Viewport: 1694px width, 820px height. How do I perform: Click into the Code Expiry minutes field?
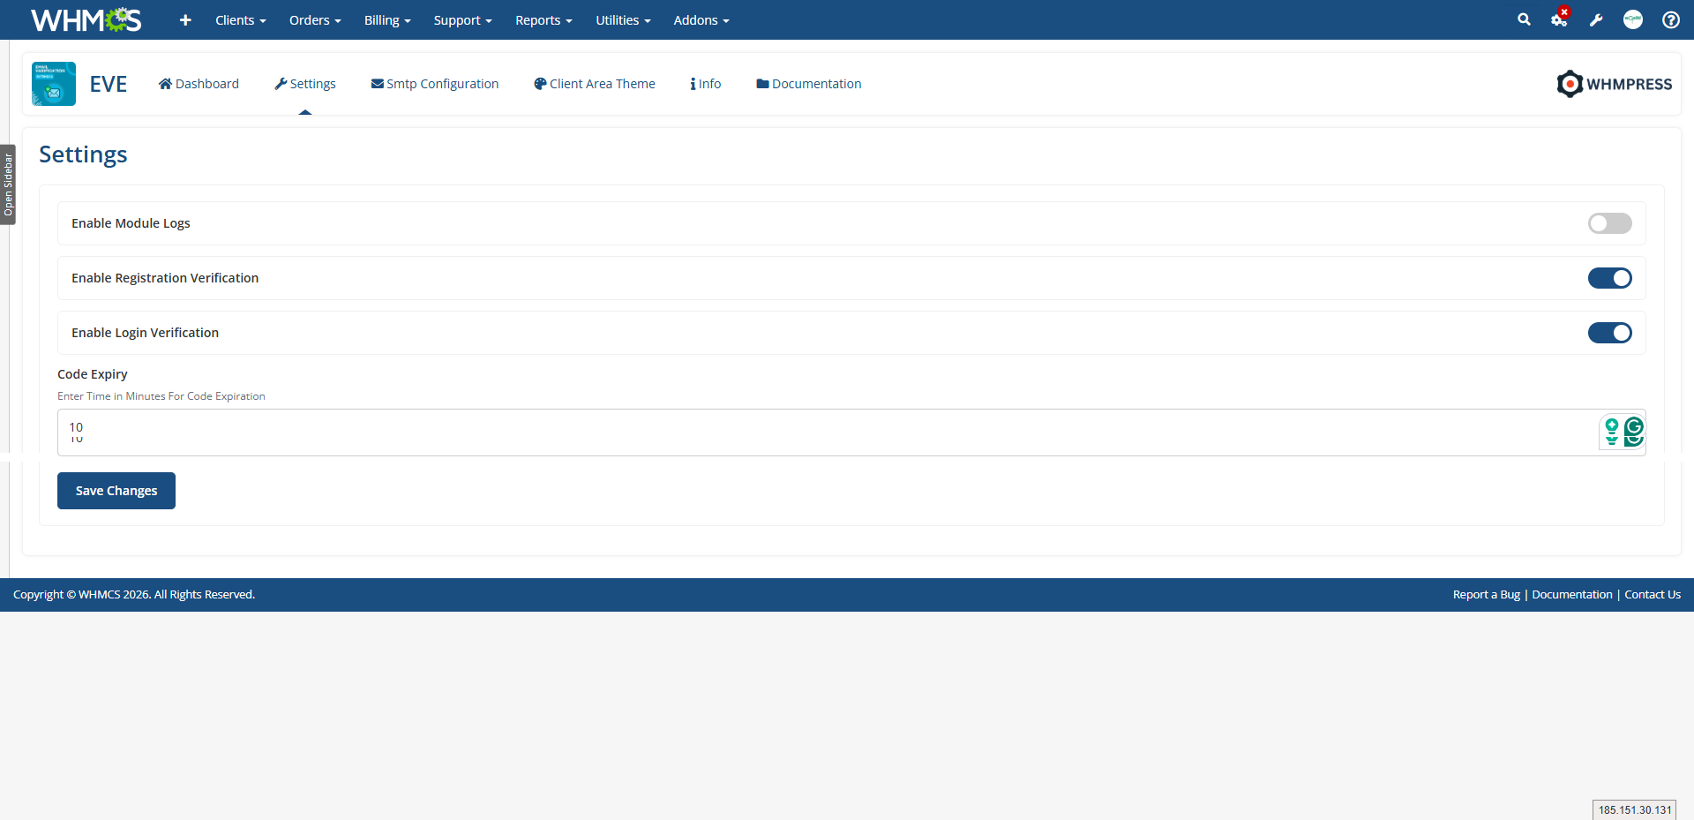pos(851,433)
